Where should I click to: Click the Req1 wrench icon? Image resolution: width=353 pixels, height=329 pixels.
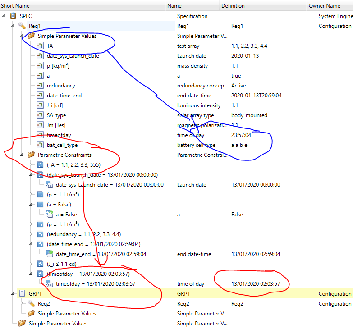(x=22, y=26)
